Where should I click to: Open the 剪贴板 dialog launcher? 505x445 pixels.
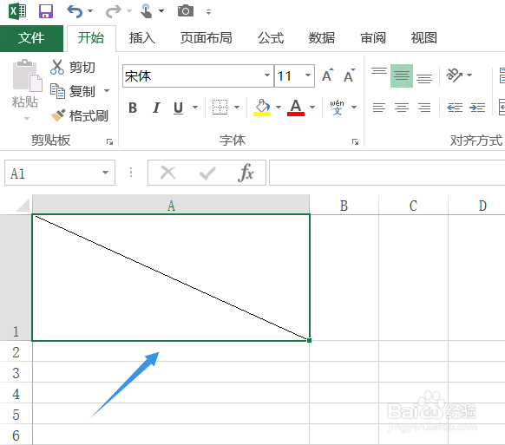(x=110, y=142)
